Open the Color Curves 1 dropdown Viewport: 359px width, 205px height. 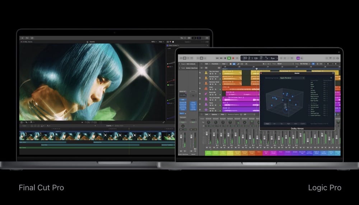click(x=173, y=46)
